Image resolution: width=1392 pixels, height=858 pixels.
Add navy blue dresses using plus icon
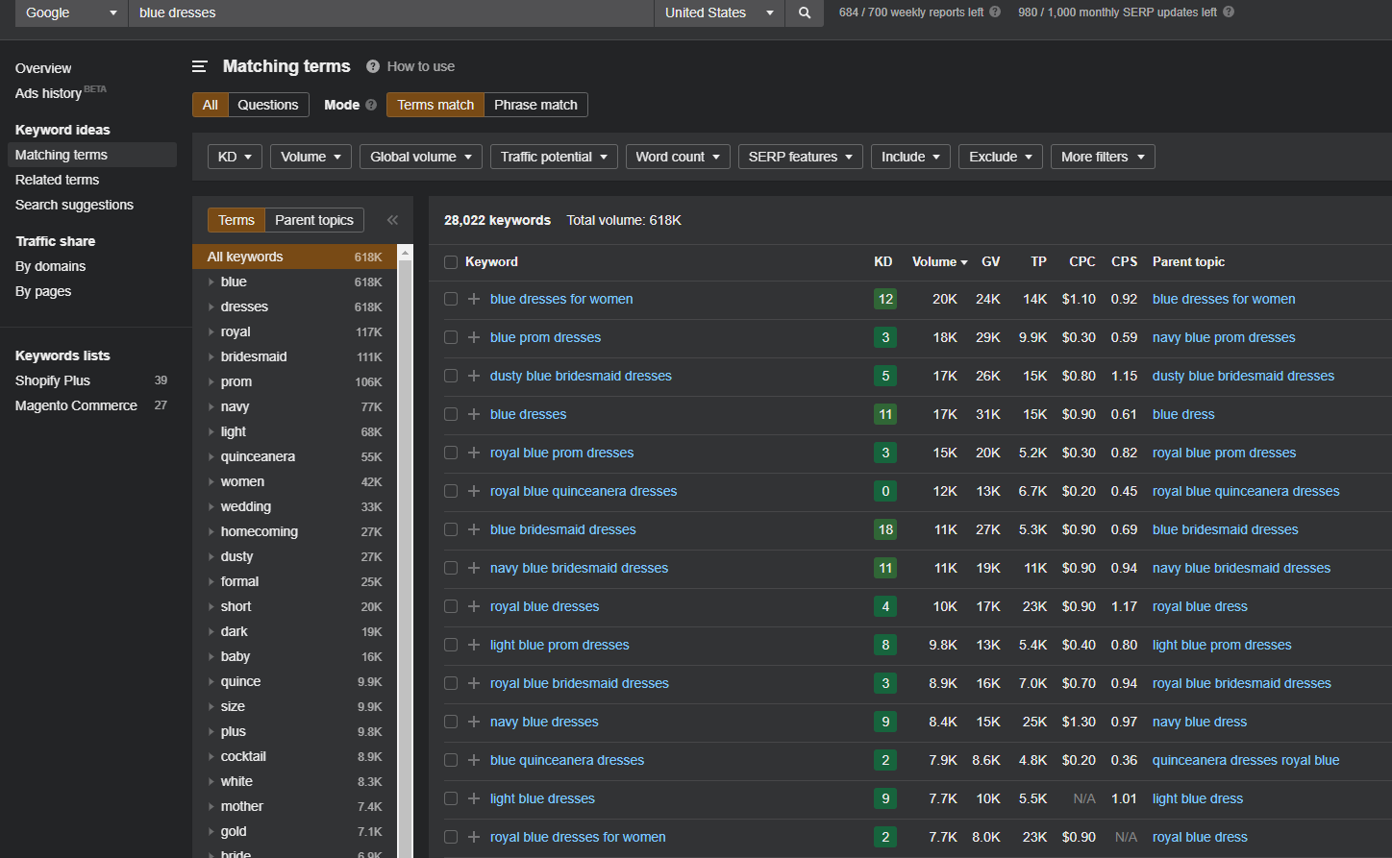tap(474, 722)
